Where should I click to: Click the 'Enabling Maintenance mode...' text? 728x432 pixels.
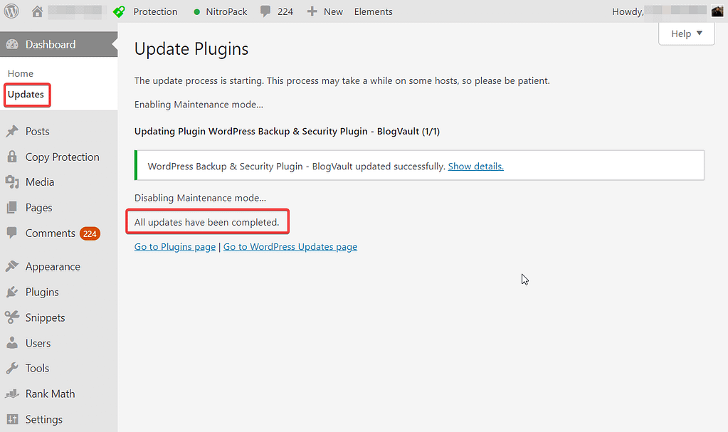click(x=199, y=105)
